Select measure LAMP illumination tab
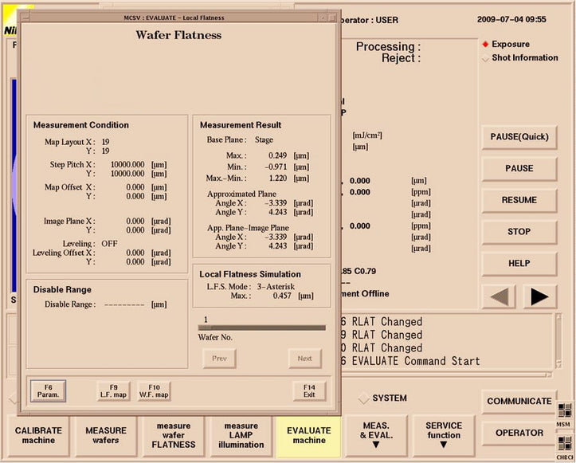The height and width of the screenshot is (463, 576). click(241, 435)
